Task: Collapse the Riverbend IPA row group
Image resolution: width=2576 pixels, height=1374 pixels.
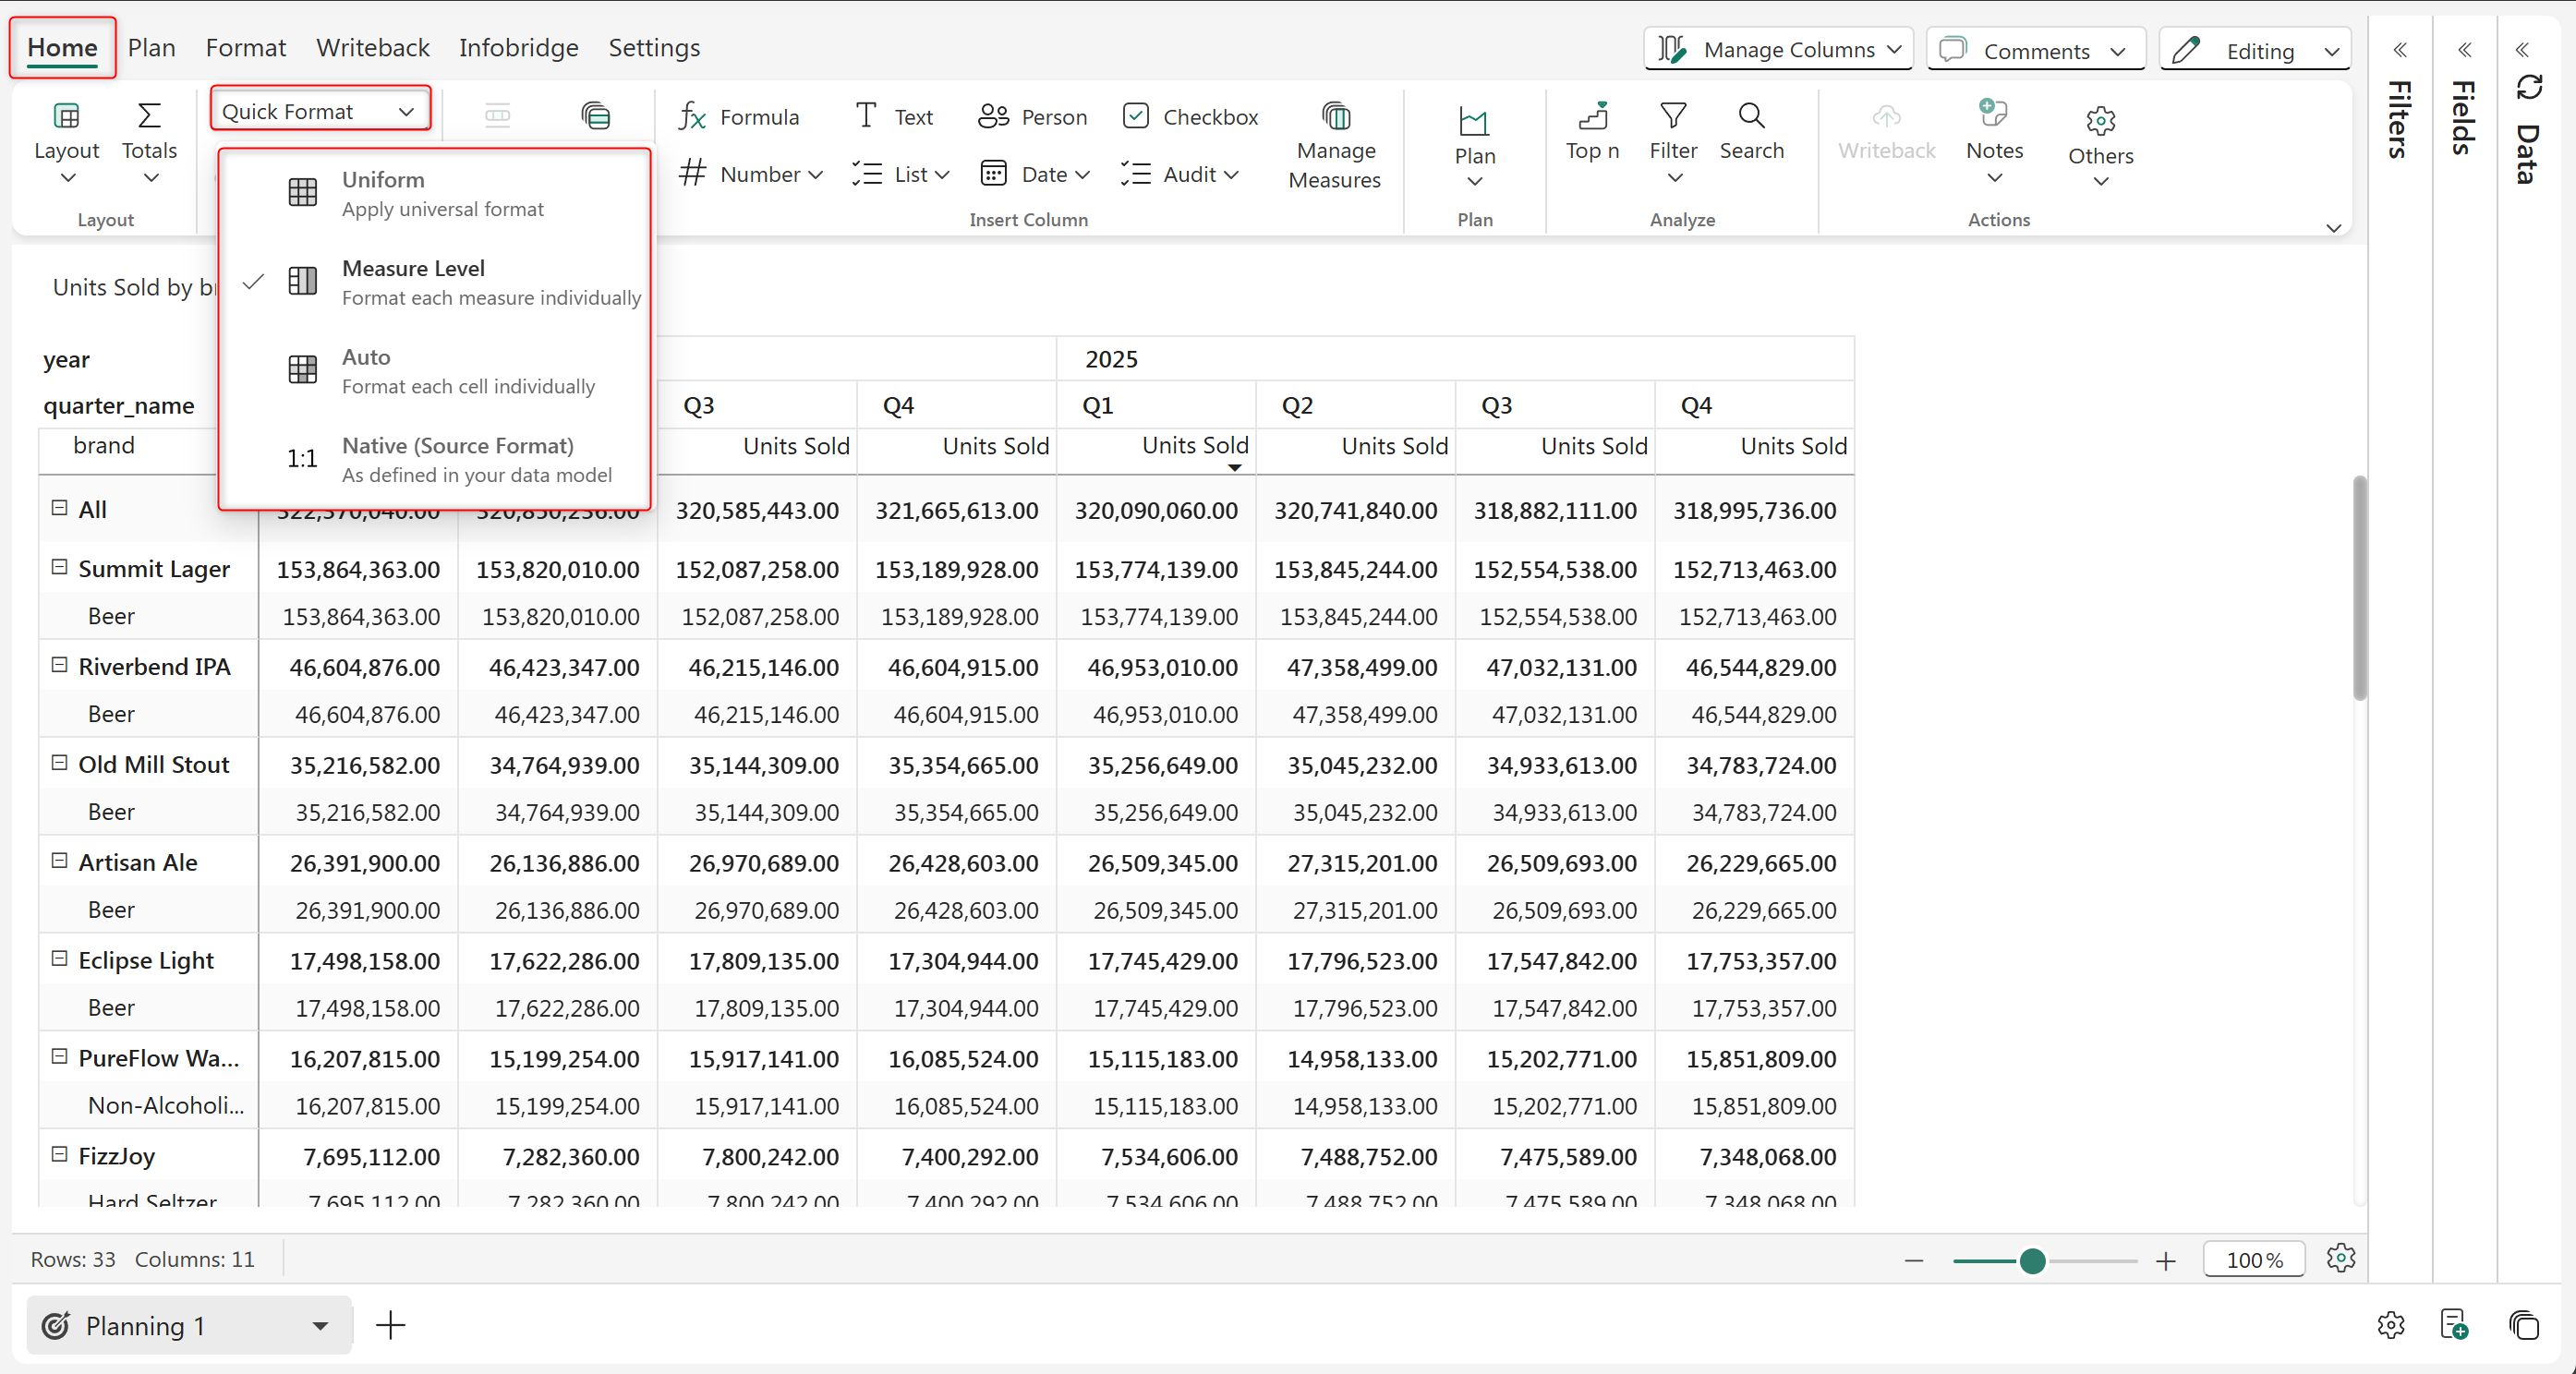Action: click(59, 665)
